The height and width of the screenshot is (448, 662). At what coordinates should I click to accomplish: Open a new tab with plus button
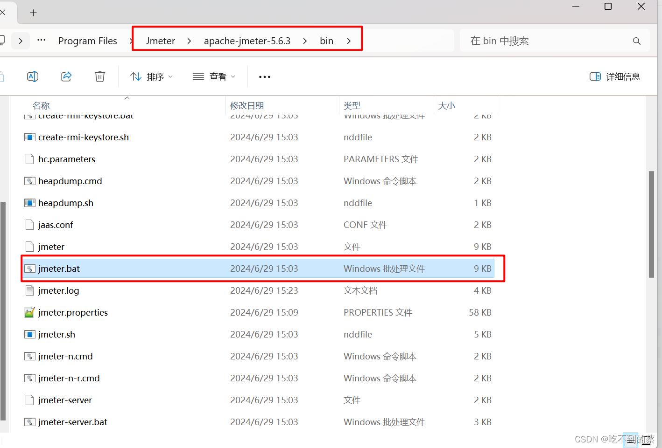[33, 13]
